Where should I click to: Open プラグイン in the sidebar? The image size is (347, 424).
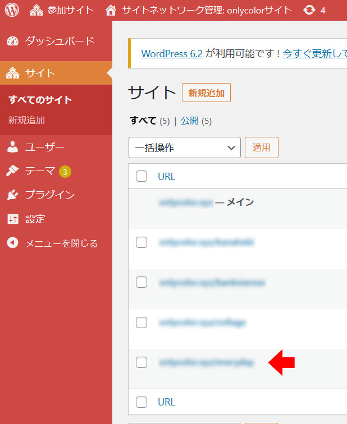click(x=49, y=195)
